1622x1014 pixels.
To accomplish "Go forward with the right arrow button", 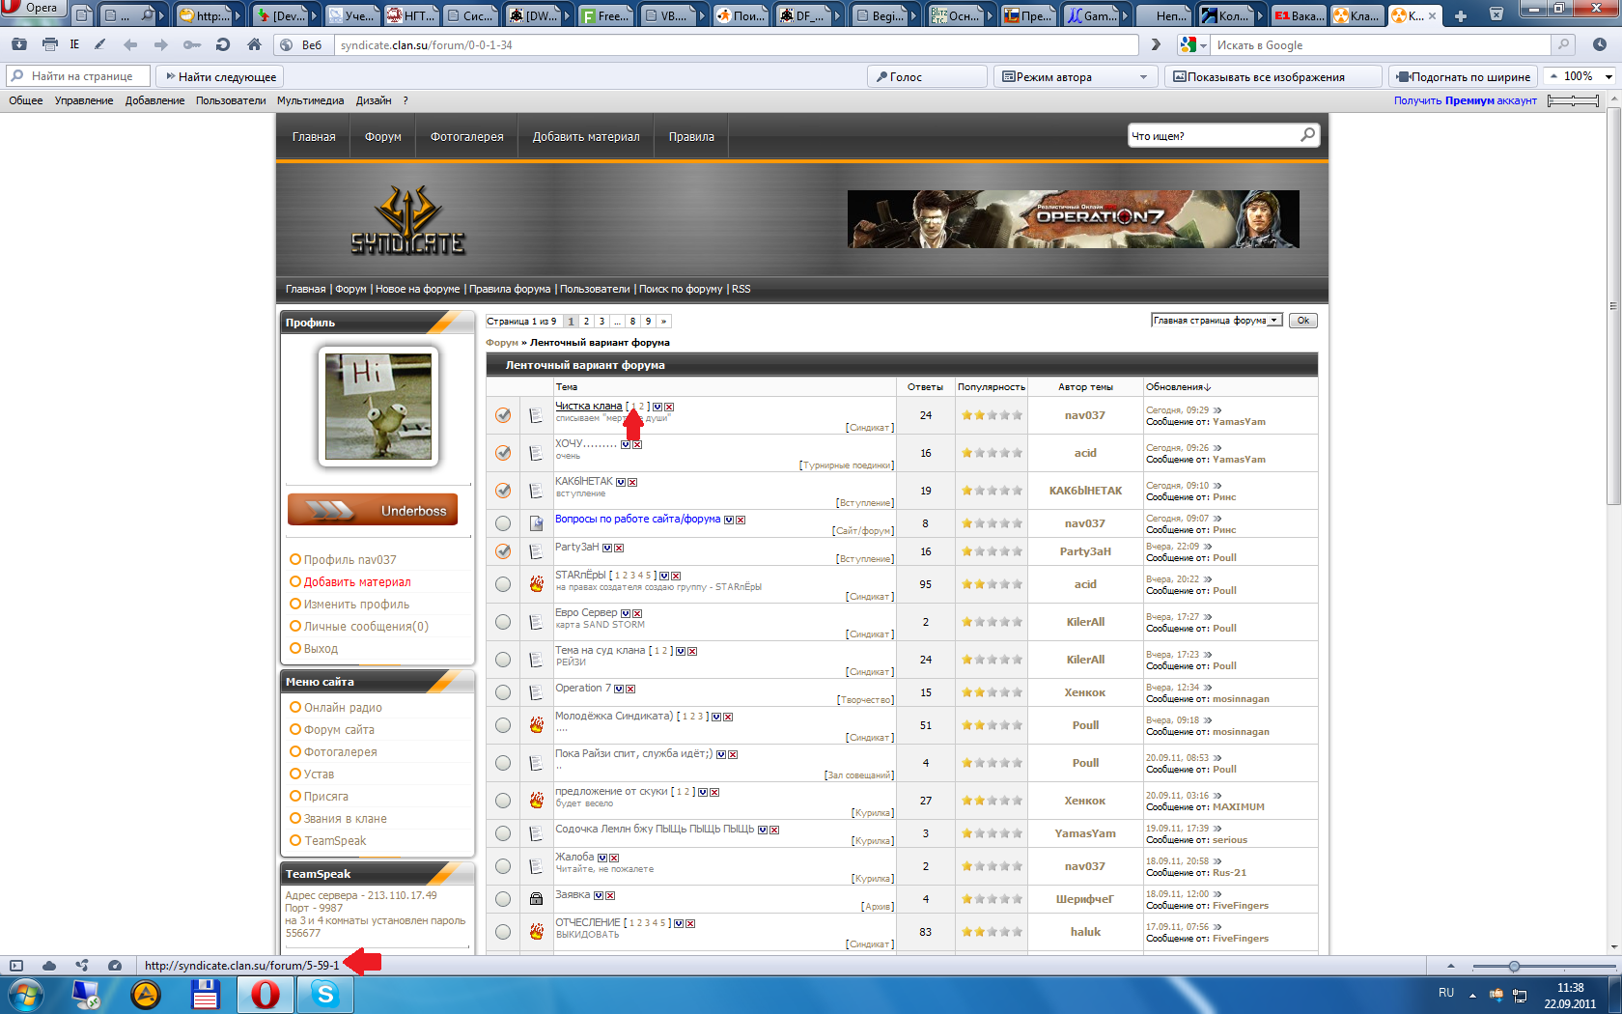I will pyautogui.click(x=161, y=44).
